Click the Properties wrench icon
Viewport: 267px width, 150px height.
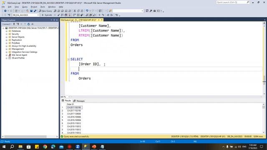click(151, 11)
